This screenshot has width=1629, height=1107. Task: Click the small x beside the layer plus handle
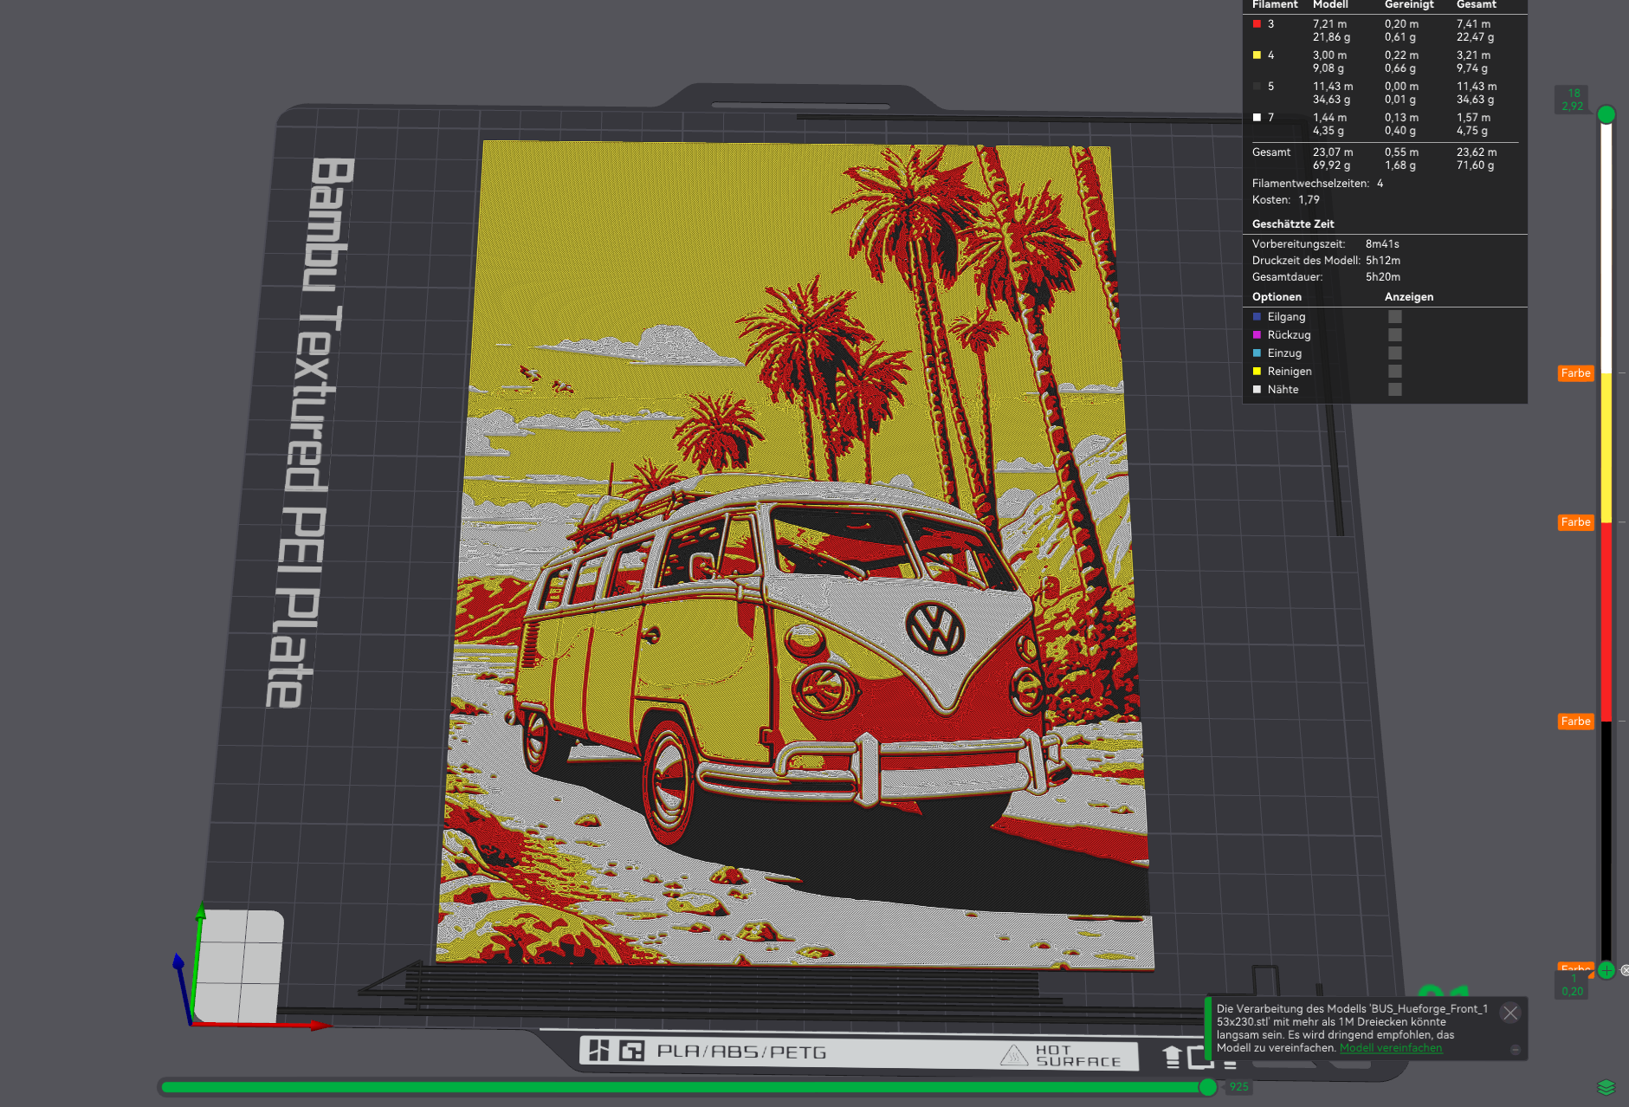pos(1625,971)
